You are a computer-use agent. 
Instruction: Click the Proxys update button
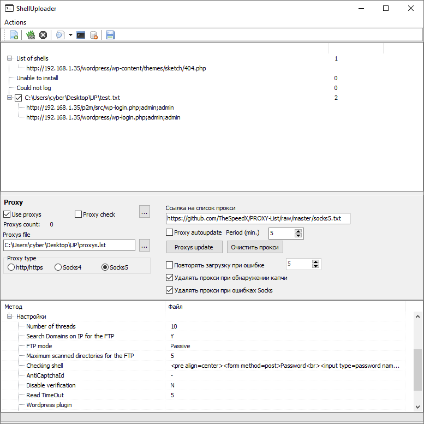(x=194, y=247)
